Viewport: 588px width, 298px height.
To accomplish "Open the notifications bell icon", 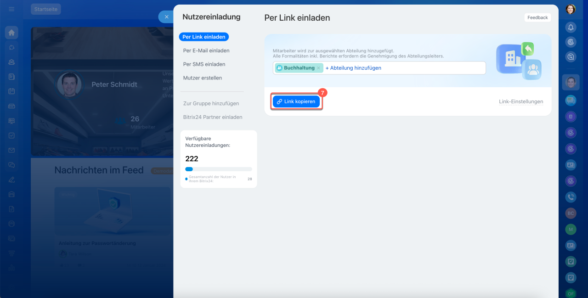I will coord(571,28).
